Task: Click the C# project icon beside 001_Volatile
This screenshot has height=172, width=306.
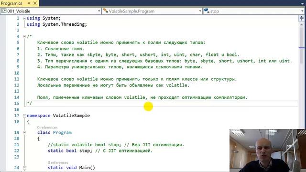Action: 4,11
